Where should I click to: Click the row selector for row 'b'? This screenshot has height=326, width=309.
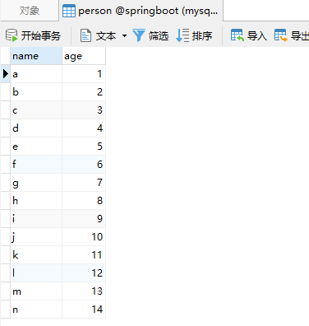point(5,92)
